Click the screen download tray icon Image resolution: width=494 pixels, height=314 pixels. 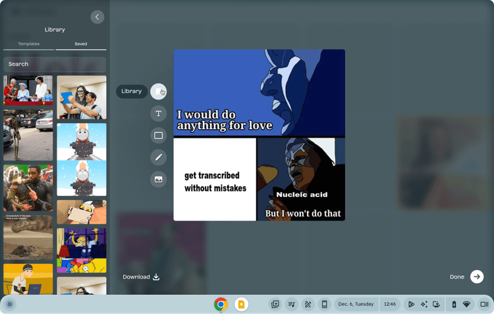(x=436, y=304)
